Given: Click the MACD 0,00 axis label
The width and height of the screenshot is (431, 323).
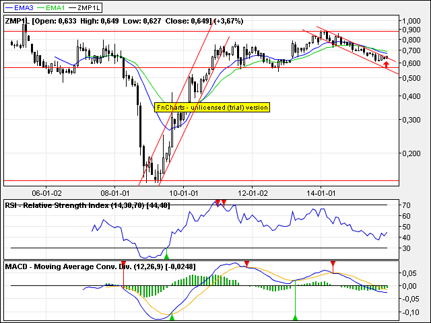Looking at the screenshot, I should pyautogui.click(x=409, y=286).
